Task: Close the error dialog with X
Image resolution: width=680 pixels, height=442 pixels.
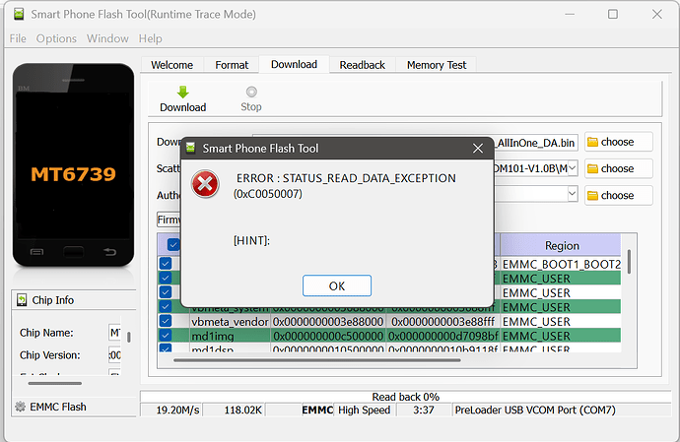Action: (478, 148)
